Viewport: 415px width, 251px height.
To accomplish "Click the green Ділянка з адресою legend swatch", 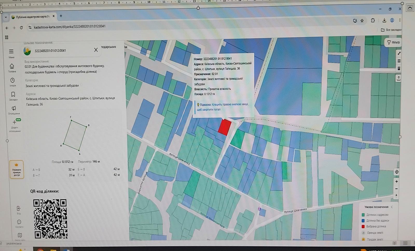I will click(x=363, y=215).
